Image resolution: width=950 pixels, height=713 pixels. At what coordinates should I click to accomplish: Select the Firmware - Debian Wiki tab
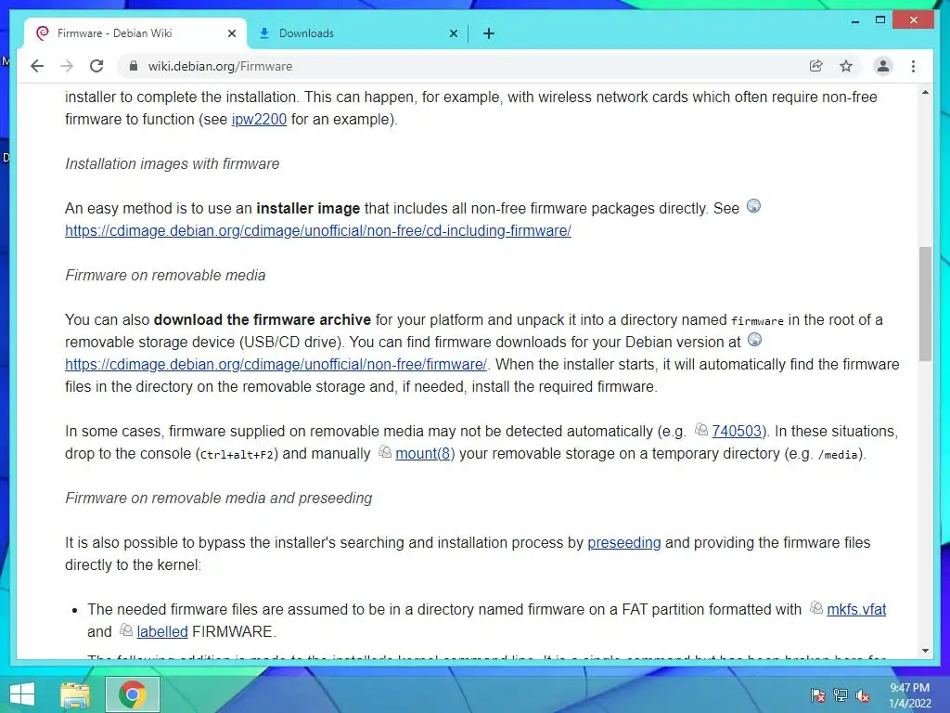point(135,33)
